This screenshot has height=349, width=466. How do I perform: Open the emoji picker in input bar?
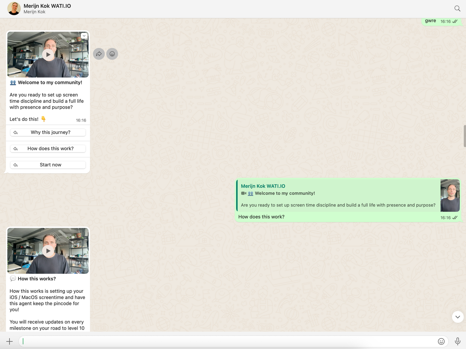[x=441, y=342]
